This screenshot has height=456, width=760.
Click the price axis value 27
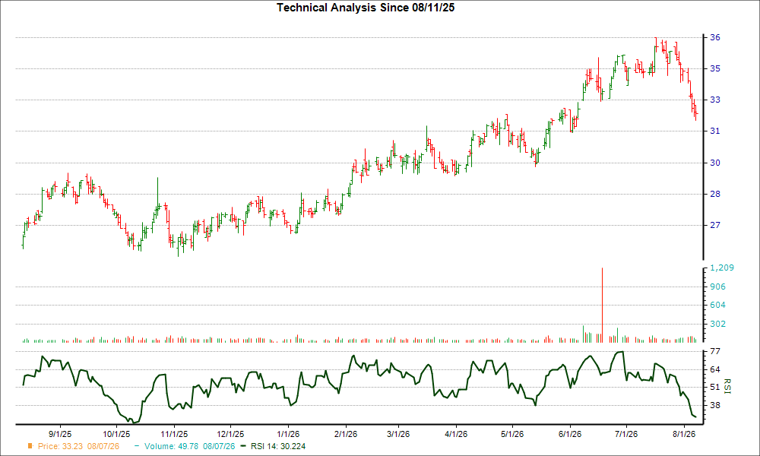715,225
